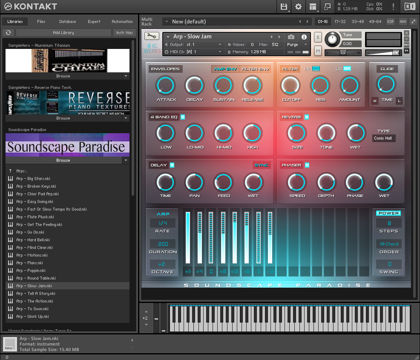Screen dimensions: 420x360
Task: Open the instrument name dropdown arrow
Action: click(168, 37)
